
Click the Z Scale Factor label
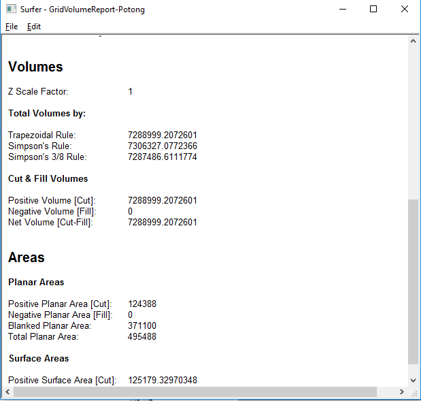coord(38,92)
